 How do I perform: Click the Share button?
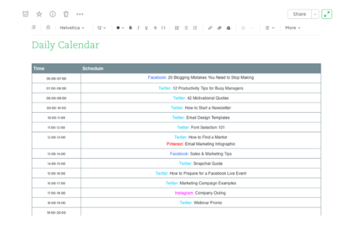299,14
